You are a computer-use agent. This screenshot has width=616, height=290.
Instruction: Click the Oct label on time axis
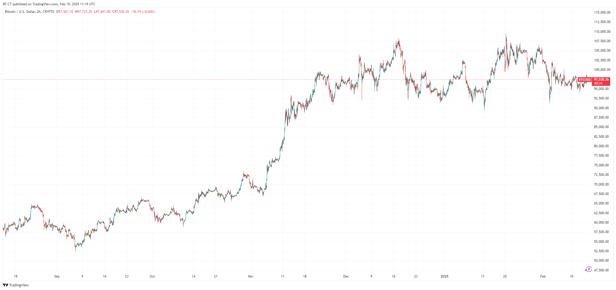[x=152, y=276]
